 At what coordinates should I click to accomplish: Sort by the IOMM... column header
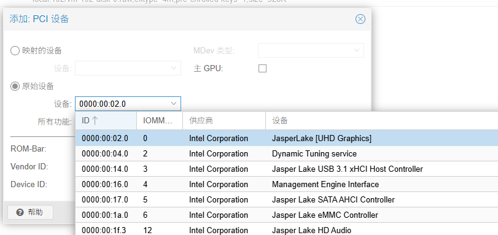point(160,120)
